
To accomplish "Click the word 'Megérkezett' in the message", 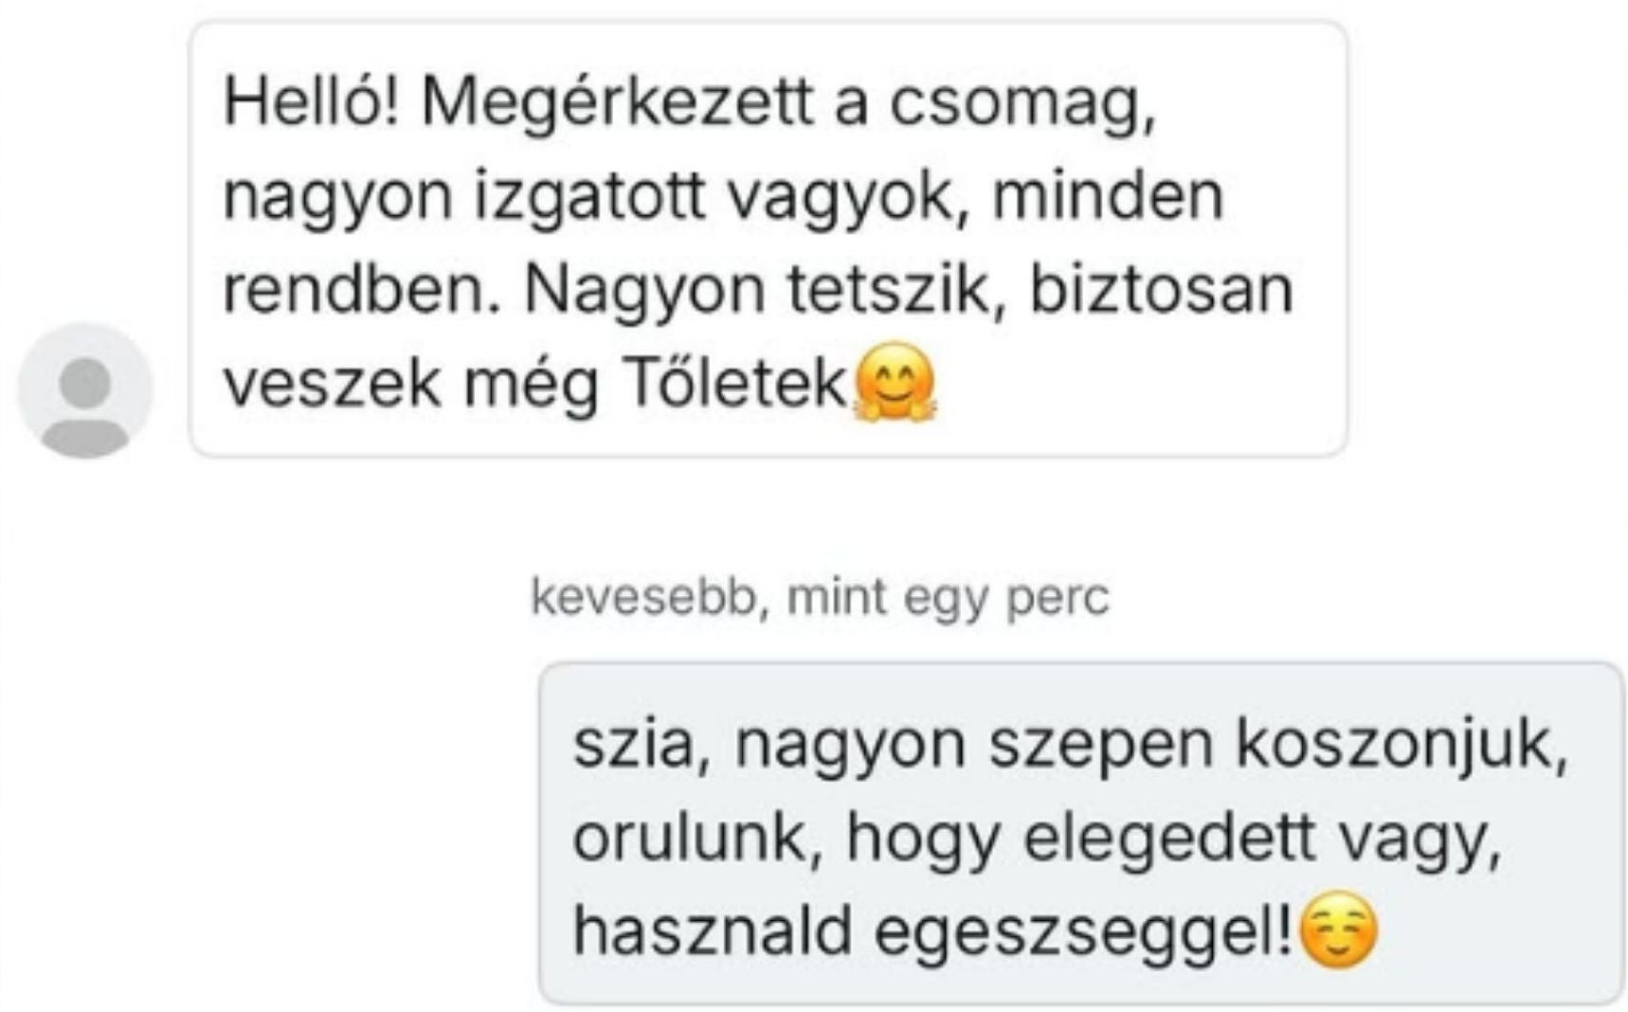I will tap(618, 102).
